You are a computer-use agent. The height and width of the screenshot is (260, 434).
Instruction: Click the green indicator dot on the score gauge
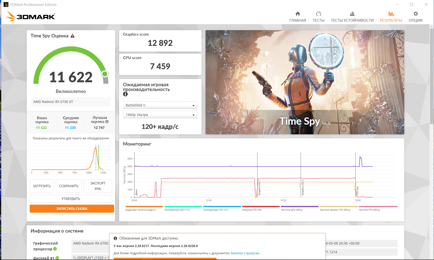[105, 74]
